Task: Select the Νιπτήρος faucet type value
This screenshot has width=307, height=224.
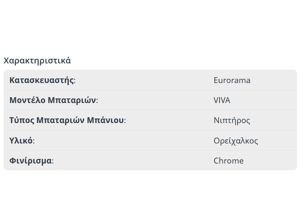Action: pyautogui.click(x=232, y=121)
